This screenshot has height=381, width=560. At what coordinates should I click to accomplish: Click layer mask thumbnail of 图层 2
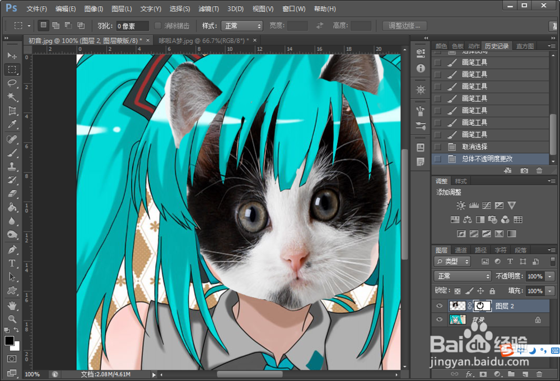click(482, 306)
